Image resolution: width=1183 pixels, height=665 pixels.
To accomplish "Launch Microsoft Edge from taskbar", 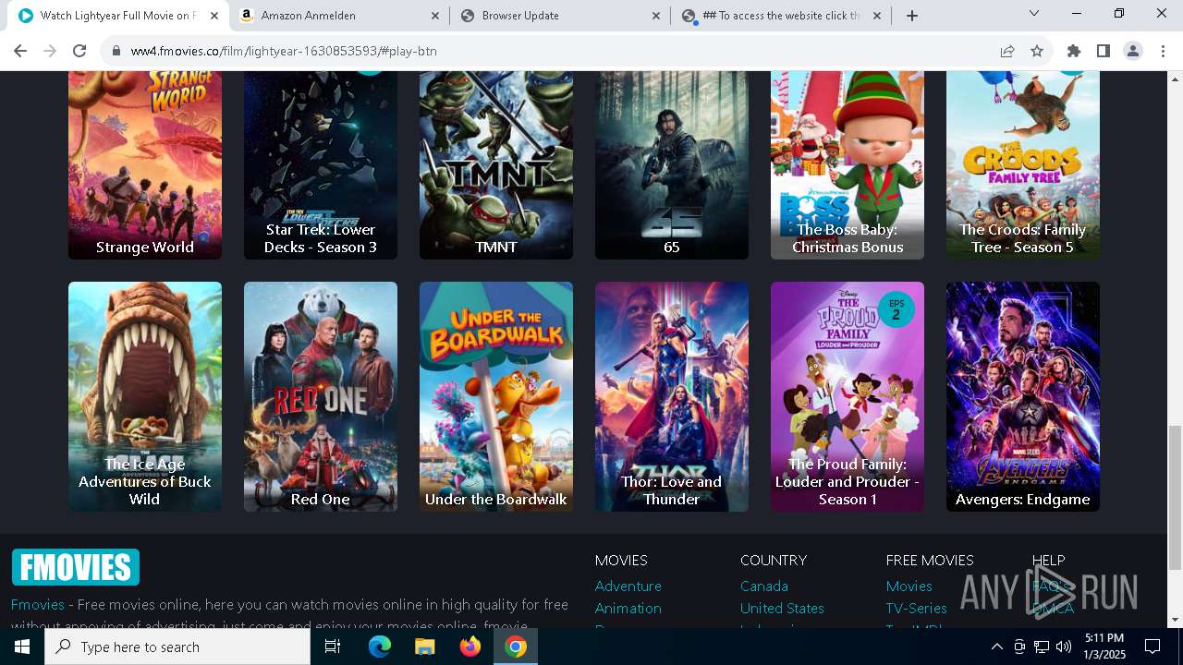I will (380, 647).
